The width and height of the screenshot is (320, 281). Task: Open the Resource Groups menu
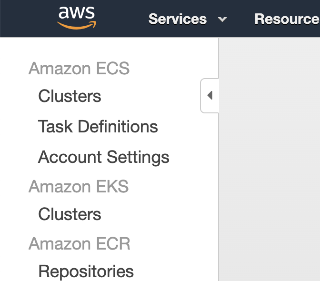point(287,19)
